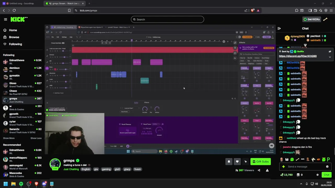The width and height of the screenshot is (335, 188).
Task: Click pachbot in leaderboard
Action: pyautogui.click(x=315, y=36)
